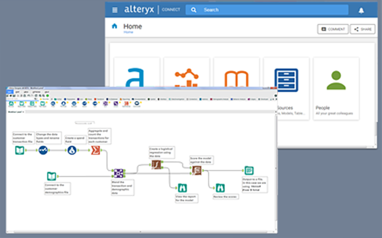Select the Demographic Analysis category tab
Screen dimensions: 382x238
219,99
